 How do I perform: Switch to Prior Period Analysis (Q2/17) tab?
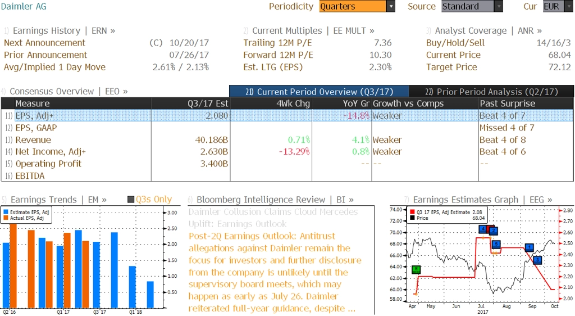(x=491, y=92)
